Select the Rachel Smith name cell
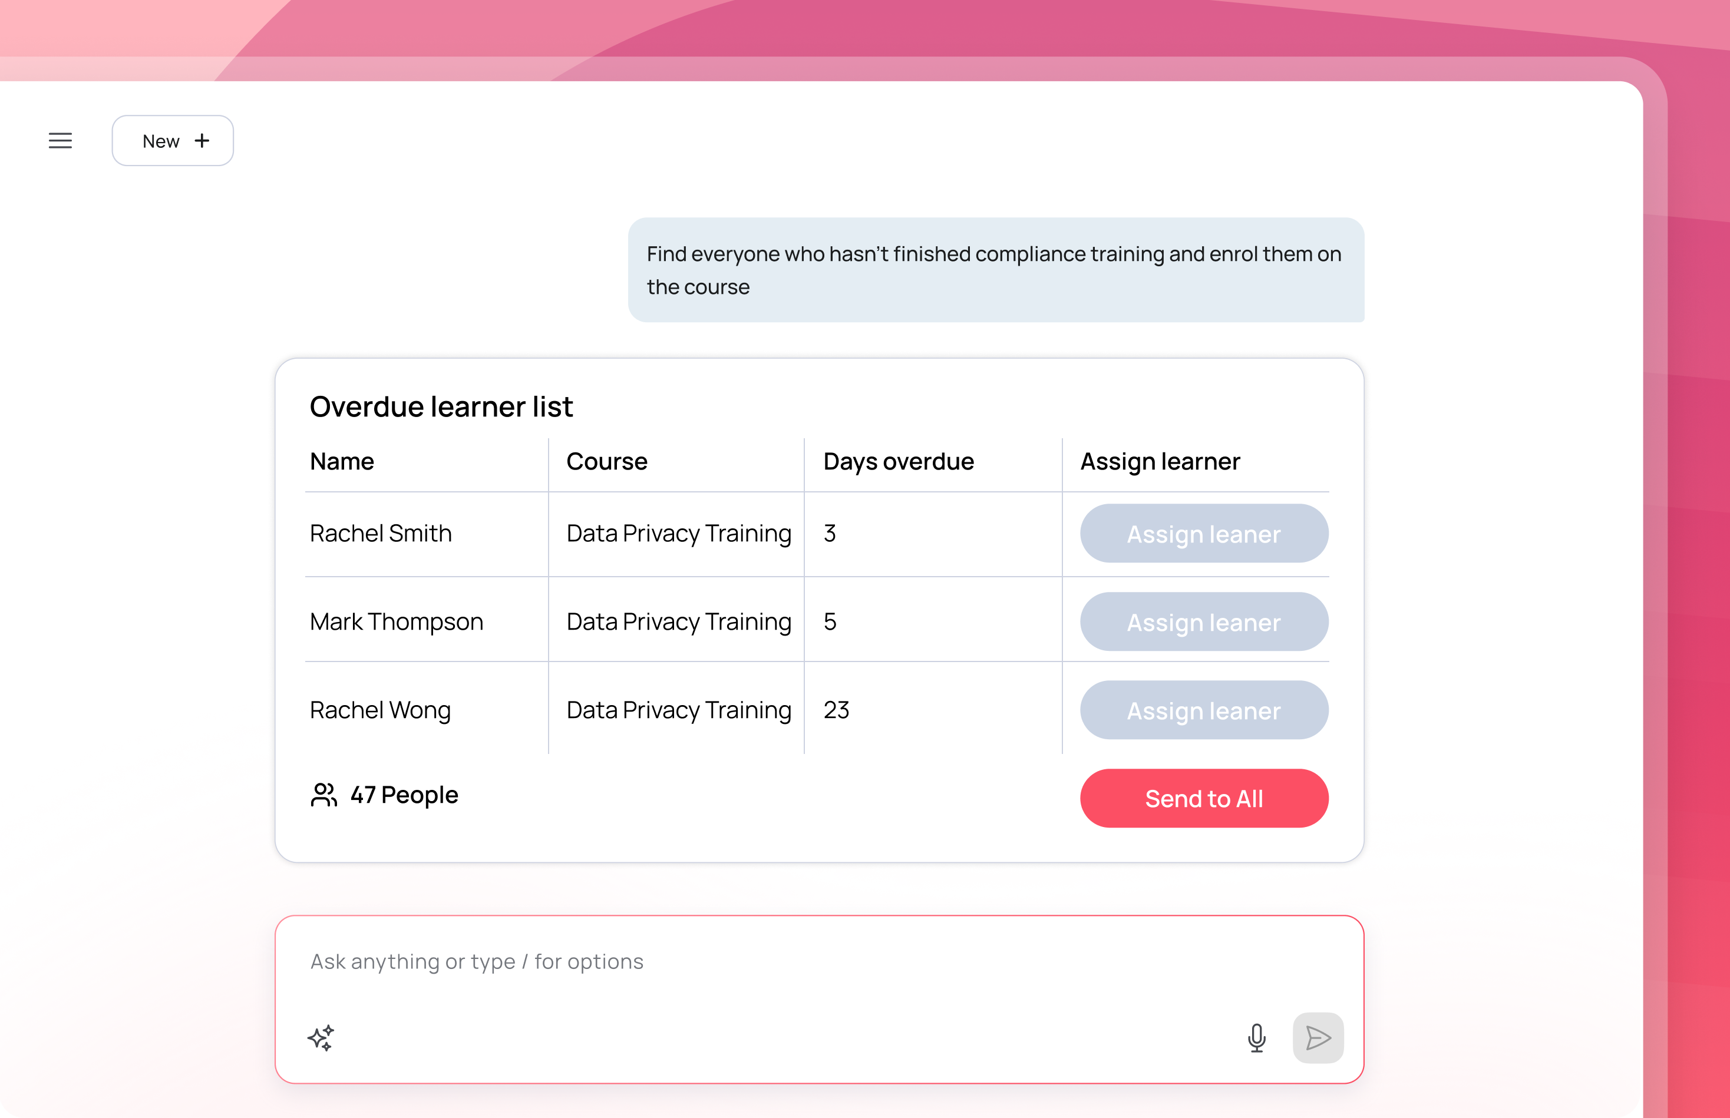This screenshot has height=1118, width=1730. coord(381,534)
